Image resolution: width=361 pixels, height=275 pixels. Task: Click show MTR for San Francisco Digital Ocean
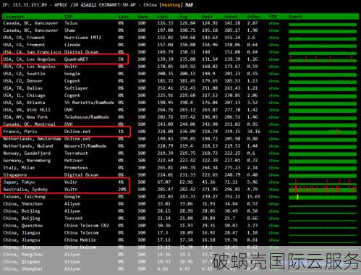coord(273,52)
